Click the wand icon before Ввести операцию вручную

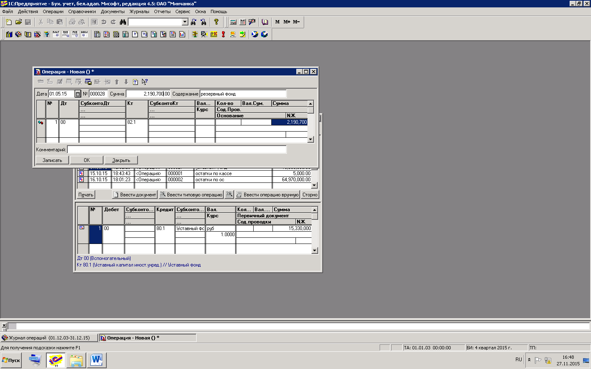coord(229,194)
